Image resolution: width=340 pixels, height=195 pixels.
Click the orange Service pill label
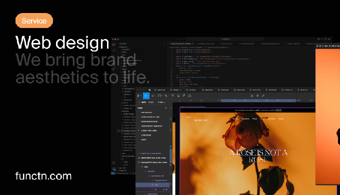pyautogui.click(x=34, y=20)
